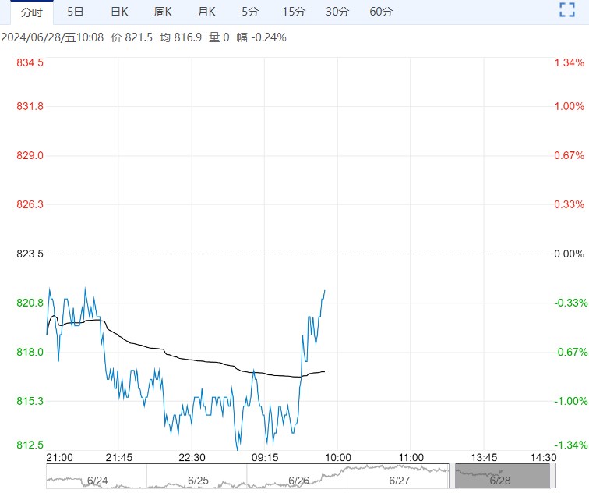Select the 5分 interval tab
The height and width of the screenshot is (493, 589).
(250, 12)
